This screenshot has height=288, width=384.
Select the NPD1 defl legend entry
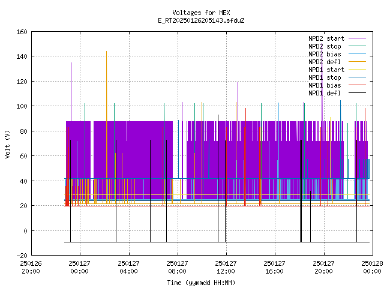click(x=325, y=94)
